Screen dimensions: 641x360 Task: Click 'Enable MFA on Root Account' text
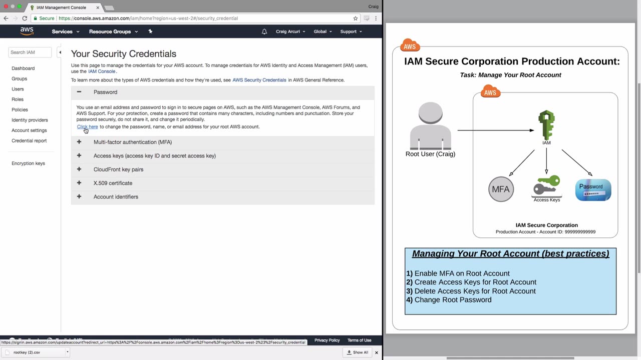pyautogui.click(x=462, y=273)
